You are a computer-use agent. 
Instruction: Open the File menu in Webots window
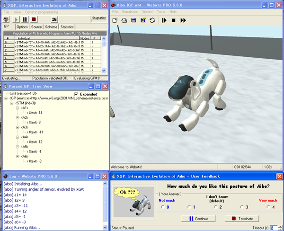115,12
